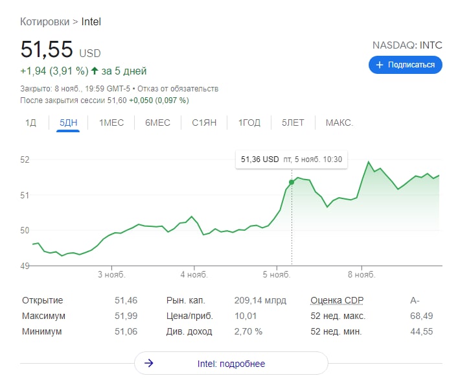The image size is (471, 389).
Task: Select the 5ДН time range tab
Action: [x=68, y=123]
